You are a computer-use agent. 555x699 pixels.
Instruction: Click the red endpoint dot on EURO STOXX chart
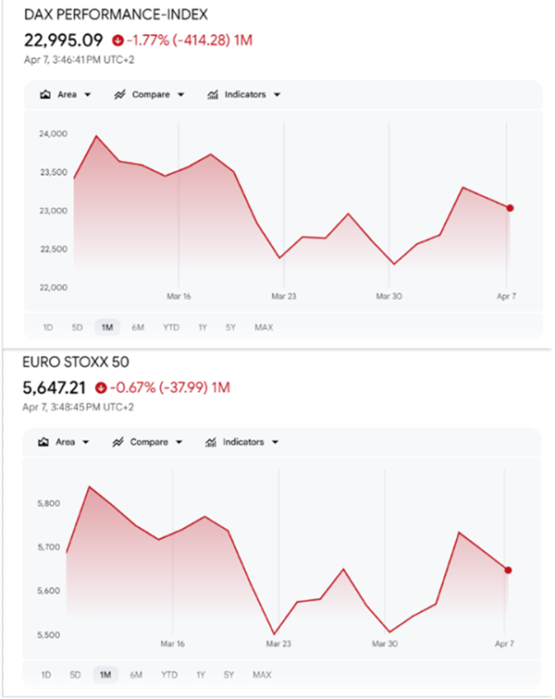coord(508,570)
